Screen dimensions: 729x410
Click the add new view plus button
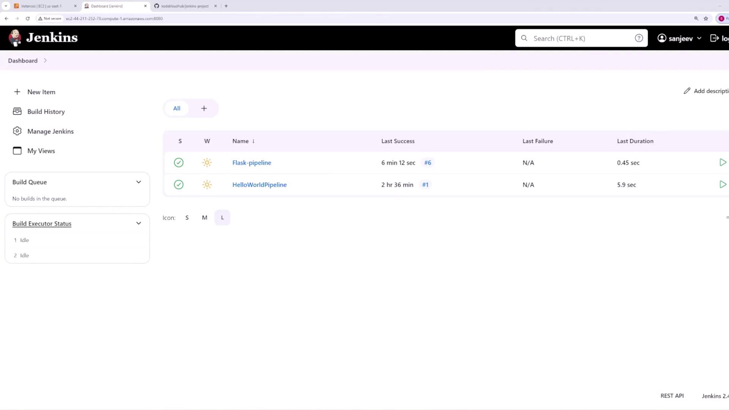click(x=204, y=109)
